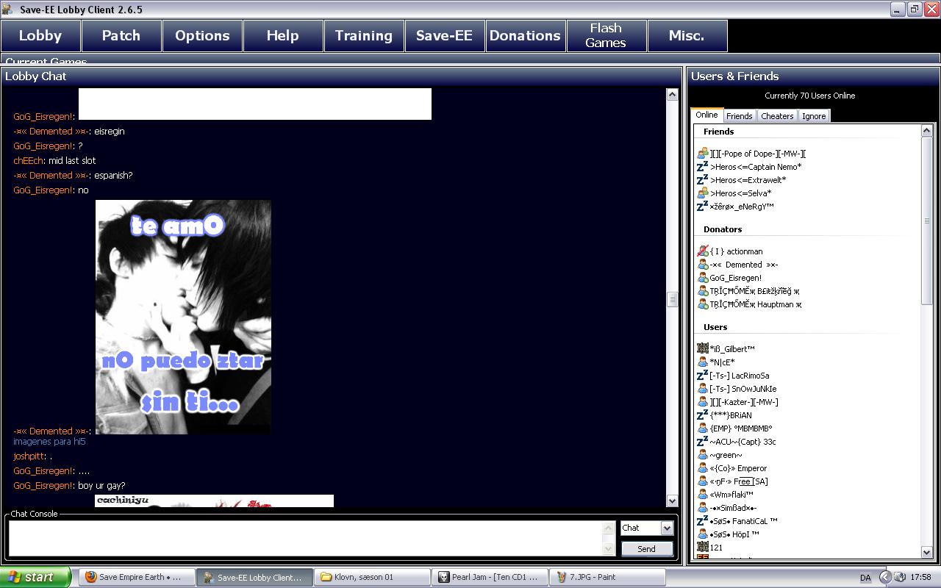Viewport: 941px width, 588px height.
Task: Click the sleeping icon beside >Heros<=Captain Nemo*
Action: tap(702, 167)
